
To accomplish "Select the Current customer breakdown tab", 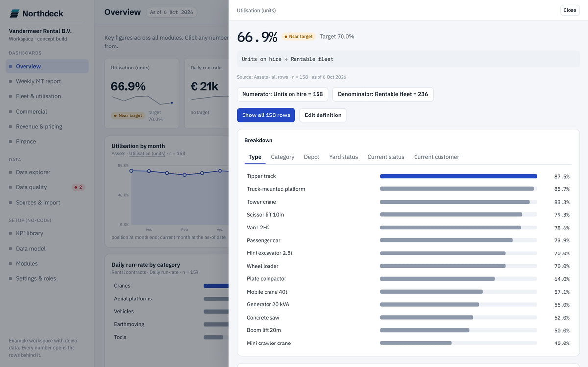I will [x=437, y=157].
